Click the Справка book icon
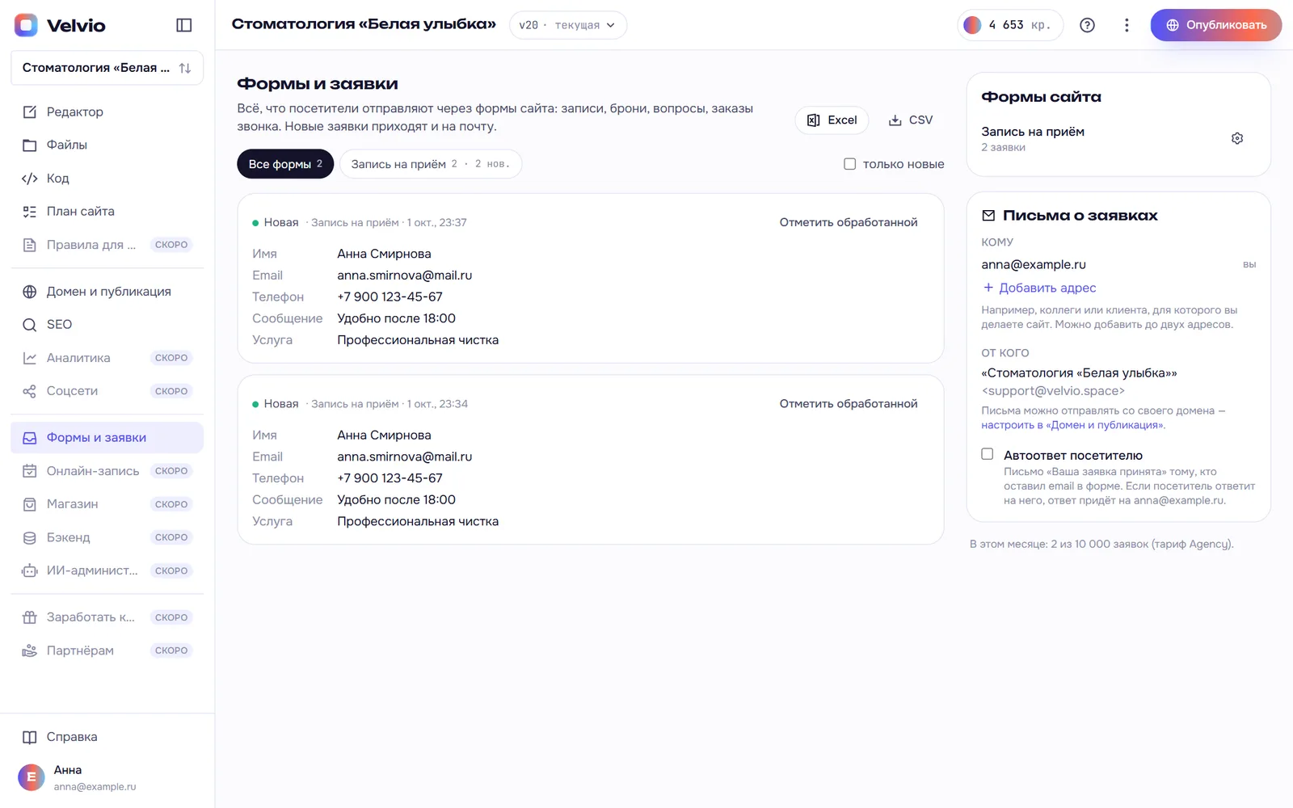The width and height of the screenshot is (1293, 808). coord(30,737)
